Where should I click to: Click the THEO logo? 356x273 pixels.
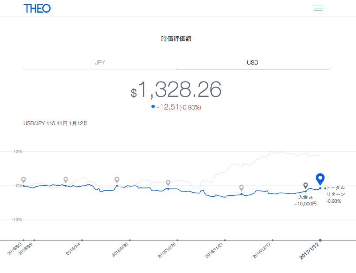click(37, 8)
